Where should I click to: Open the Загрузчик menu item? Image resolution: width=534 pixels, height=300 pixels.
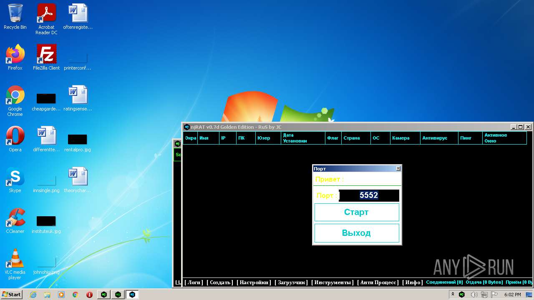click(291, 282)
